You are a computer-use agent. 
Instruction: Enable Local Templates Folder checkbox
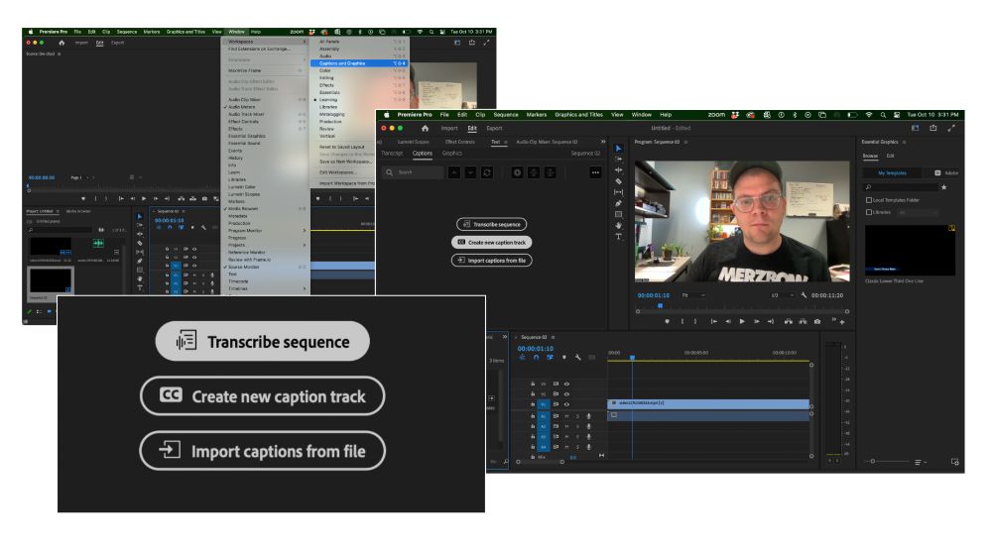click(869, 200)
